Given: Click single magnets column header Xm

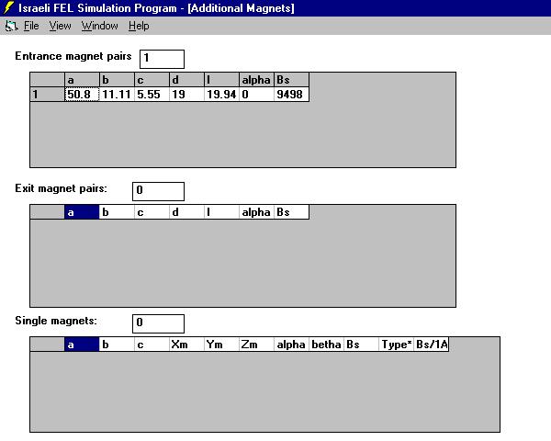Looking at the screenshot, I should 186,345.
